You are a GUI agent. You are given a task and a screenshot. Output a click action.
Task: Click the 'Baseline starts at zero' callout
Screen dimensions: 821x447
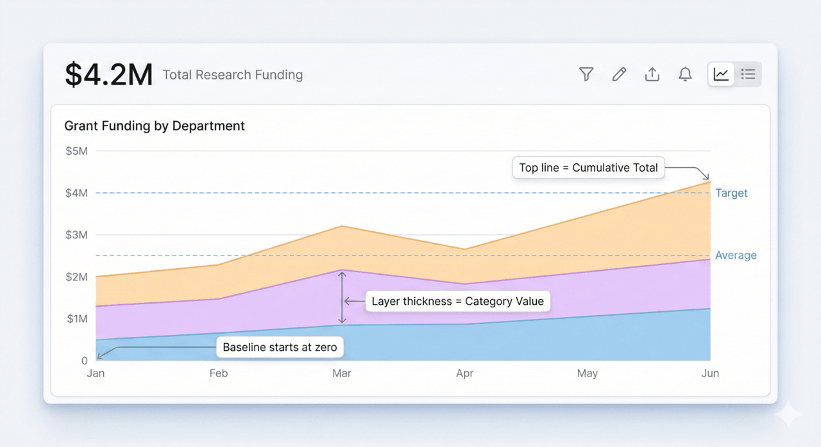point(280,347)
